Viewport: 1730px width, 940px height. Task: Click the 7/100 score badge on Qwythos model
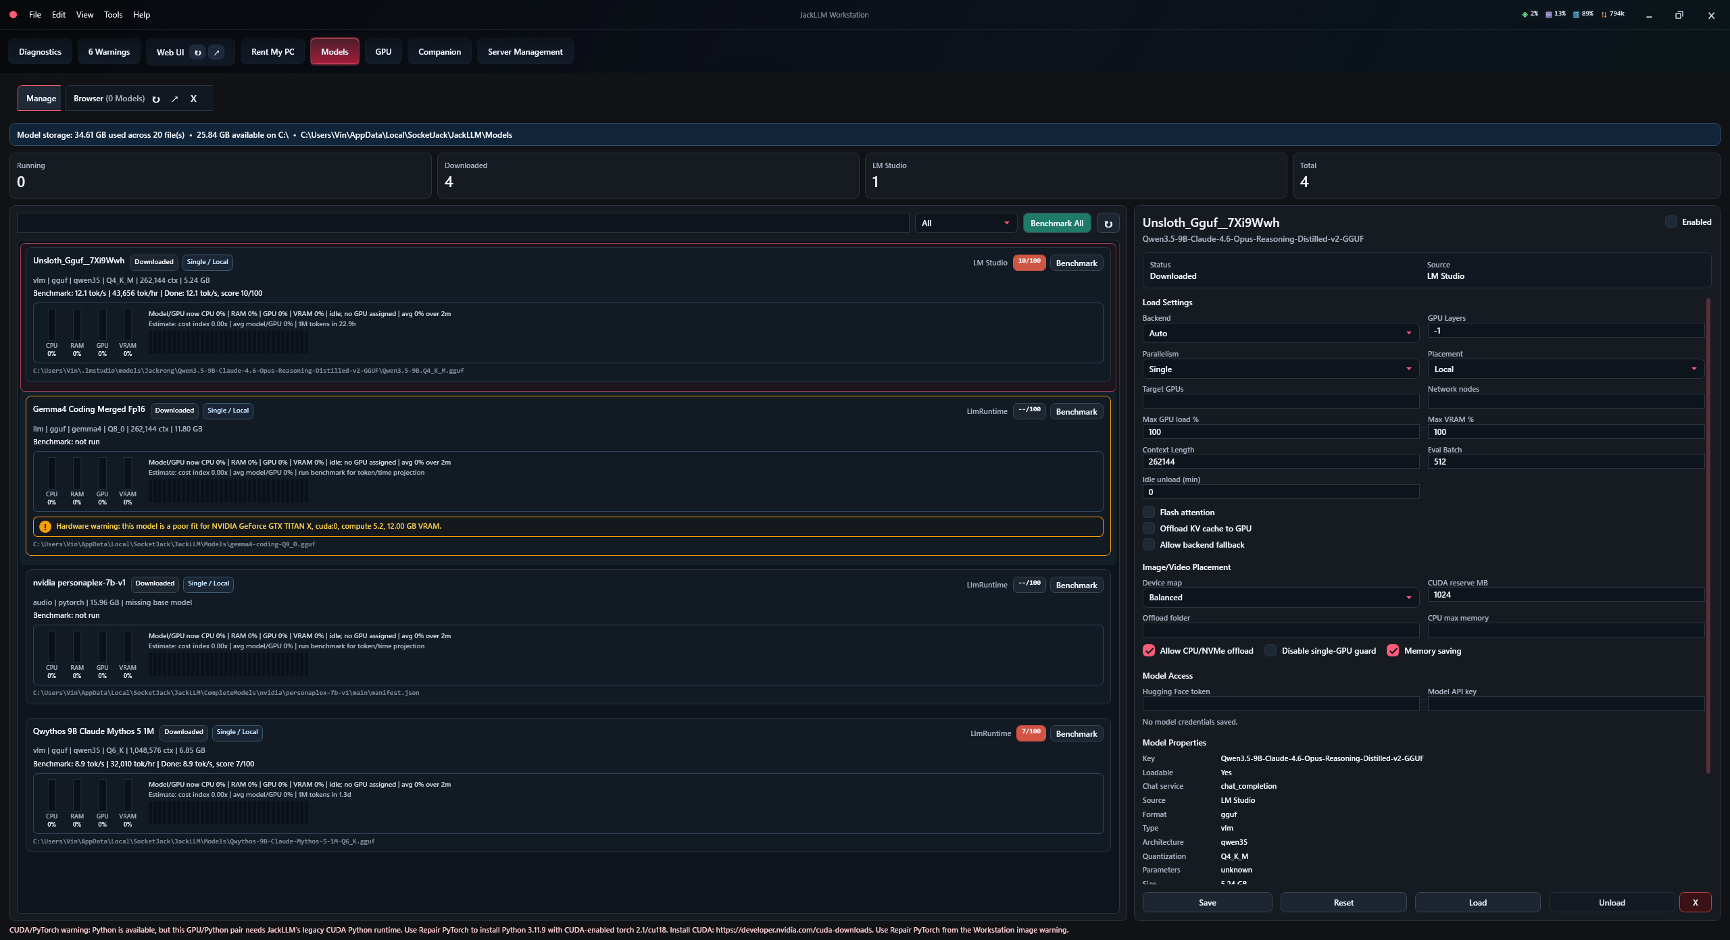1031,733
